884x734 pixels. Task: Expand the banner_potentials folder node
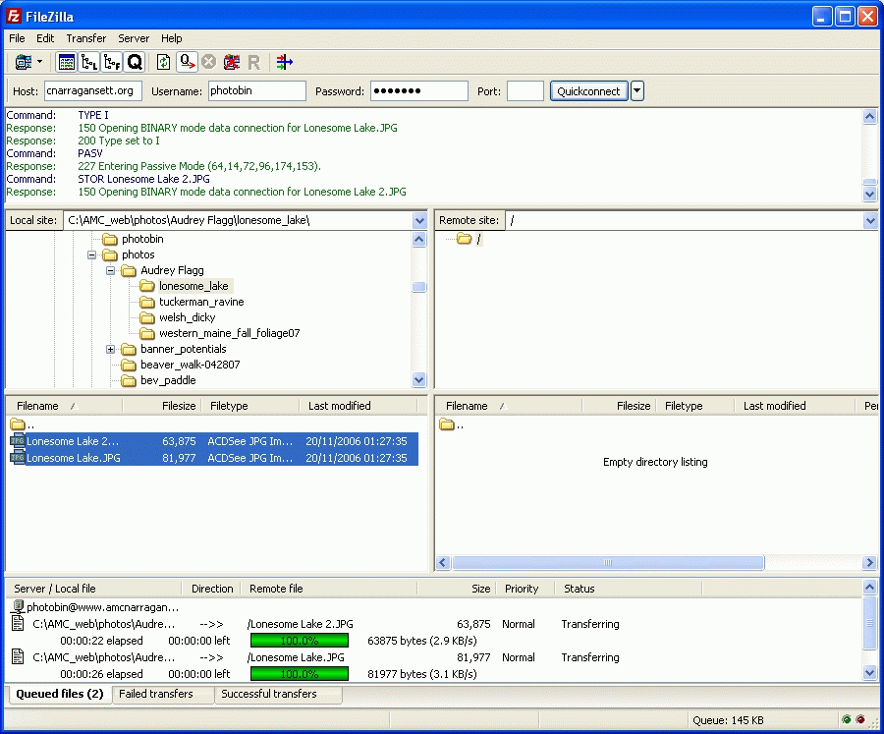(111, 349)
